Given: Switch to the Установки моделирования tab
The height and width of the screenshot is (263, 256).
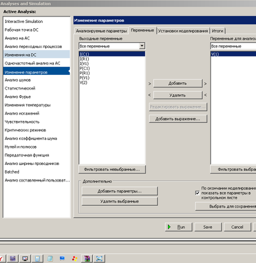Looking at the screenshot, I should point(183,31).
